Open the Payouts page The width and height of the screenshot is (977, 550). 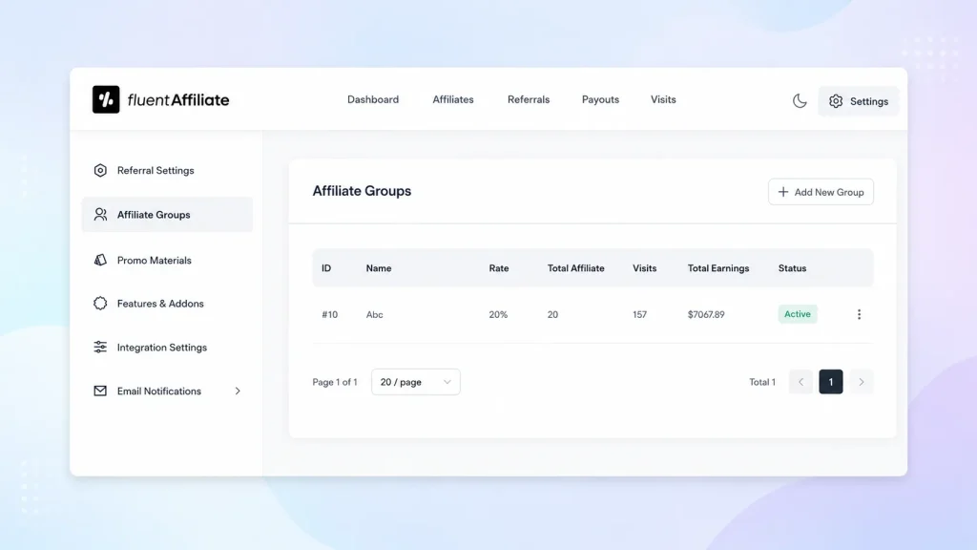click(x=600, y=99)
